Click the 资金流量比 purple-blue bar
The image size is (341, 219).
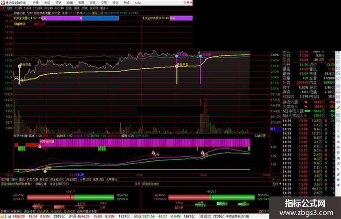[x=80, y=18]
